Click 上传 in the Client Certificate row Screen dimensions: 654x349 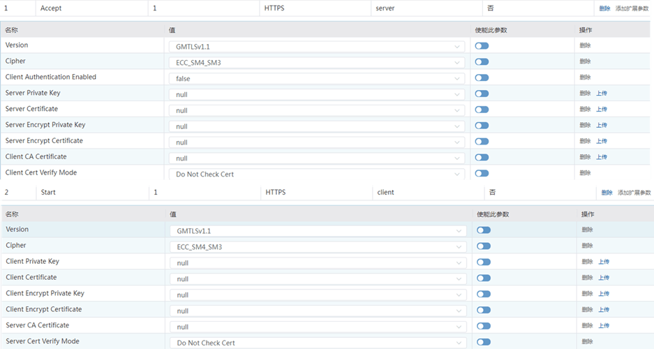pos(604,278)
